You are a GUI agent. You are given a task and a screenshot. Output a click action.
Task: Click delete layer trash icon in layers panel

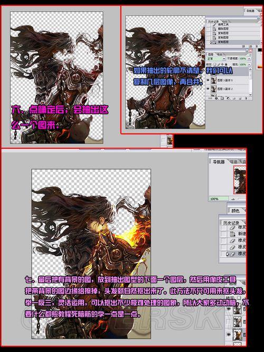point(246,98)
